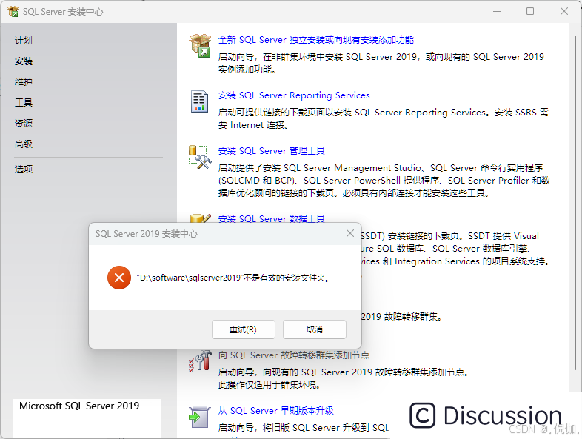Click the new standalone installation box icon
The height and width of the screenshot is (439, 582).
[200, 46]
